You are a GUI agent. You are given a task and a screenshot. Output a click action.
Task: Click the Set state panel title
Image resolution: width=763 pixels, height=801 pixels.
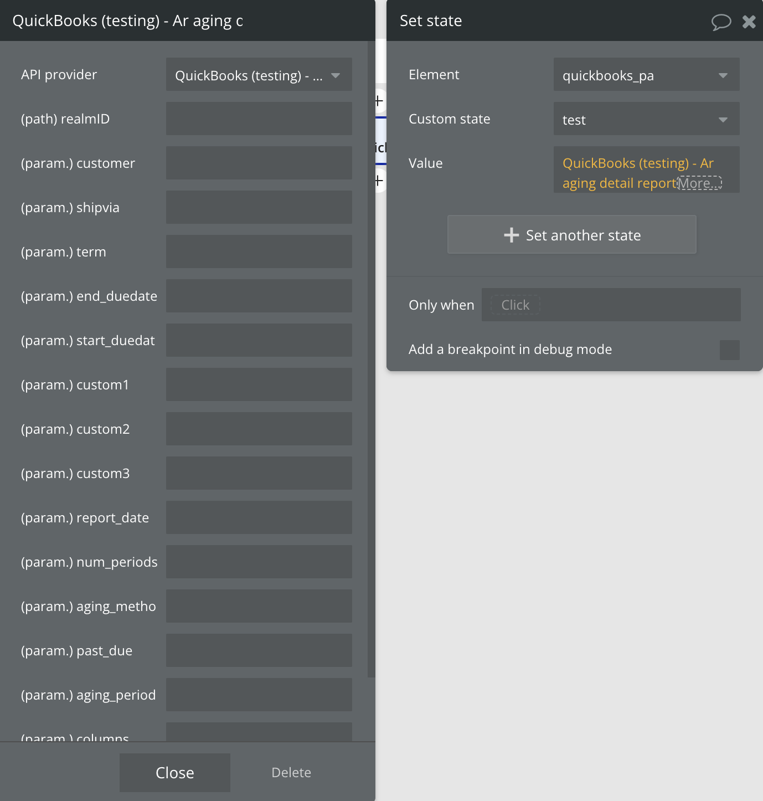431,21
